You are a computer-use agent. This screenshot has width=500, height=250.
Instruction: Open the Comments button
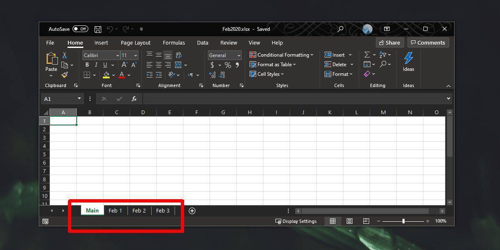click(x=427, y=42)
